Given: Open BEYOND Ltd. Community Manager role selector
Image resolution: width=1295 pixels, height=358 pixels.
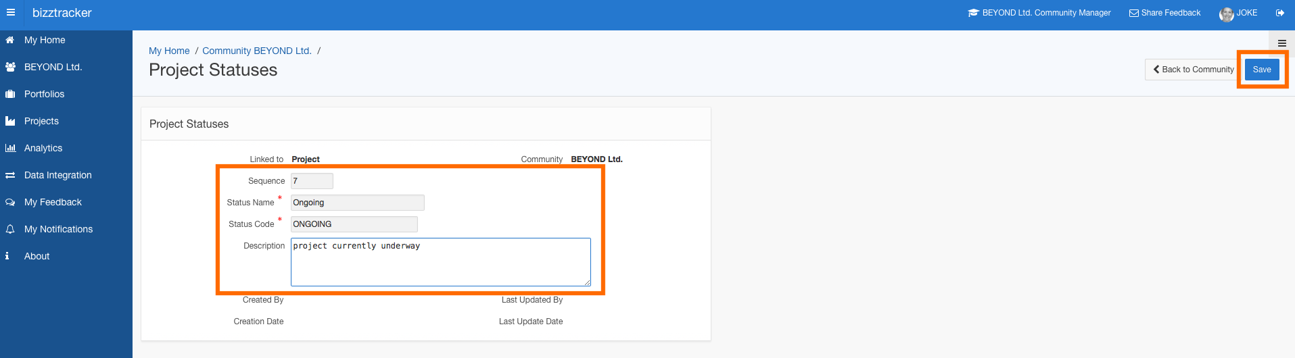Looking at the screenshot, I should pyautogui.click(x=1039, y=13).
